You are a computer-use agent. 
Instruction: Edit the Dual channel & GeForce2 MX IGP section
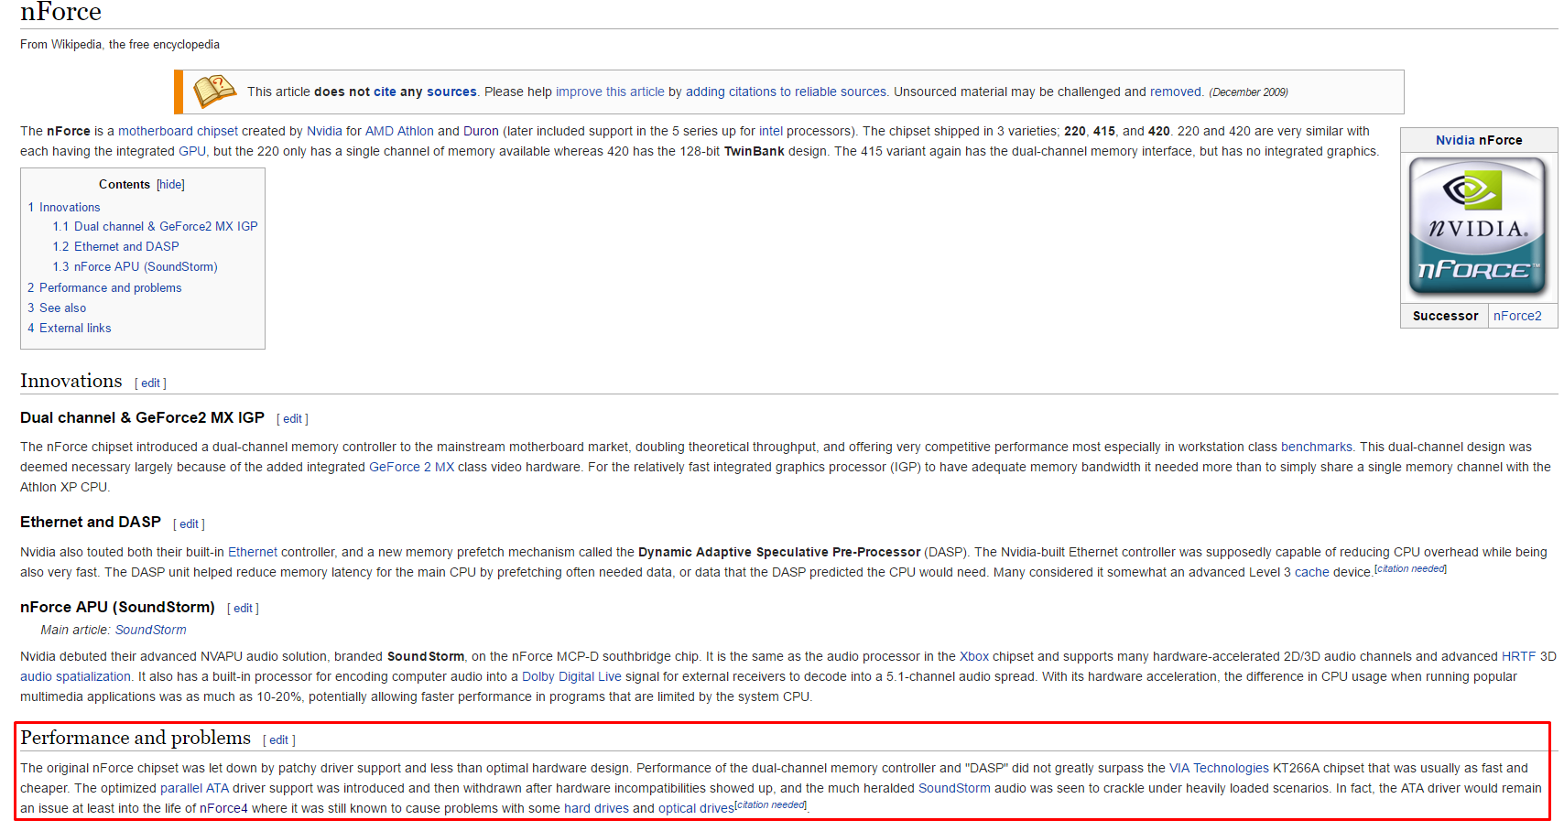(292, 419)
